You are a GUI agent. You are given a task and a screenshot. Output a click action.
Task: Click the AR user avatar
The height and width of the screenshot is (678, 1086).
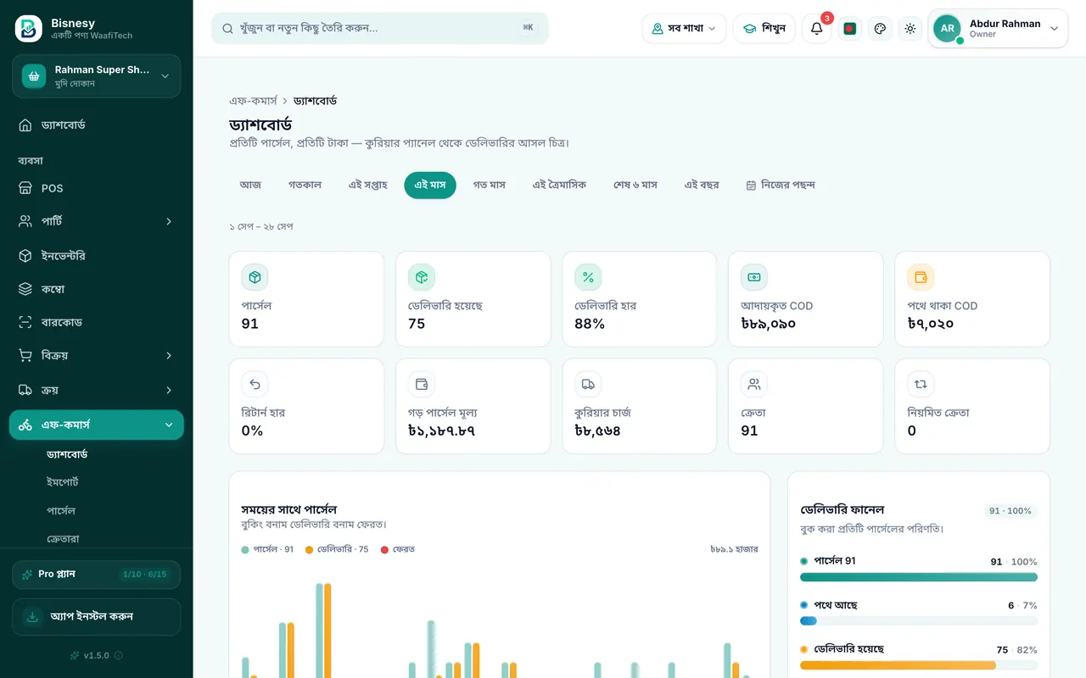[x=948, y=29]
